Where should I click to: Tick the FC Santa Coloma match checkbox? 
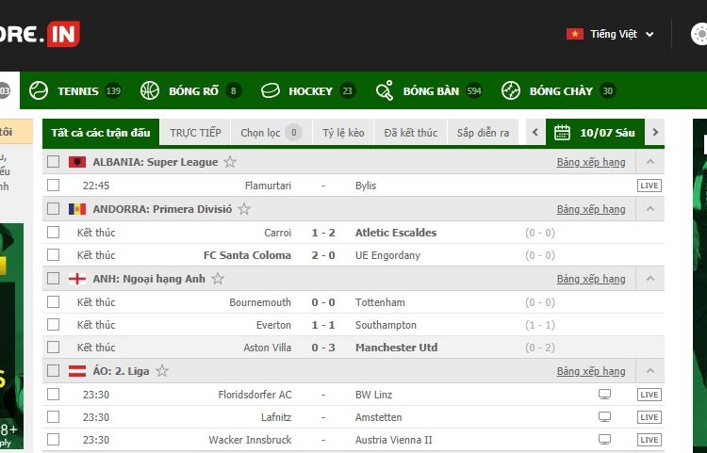pos(53,255)
